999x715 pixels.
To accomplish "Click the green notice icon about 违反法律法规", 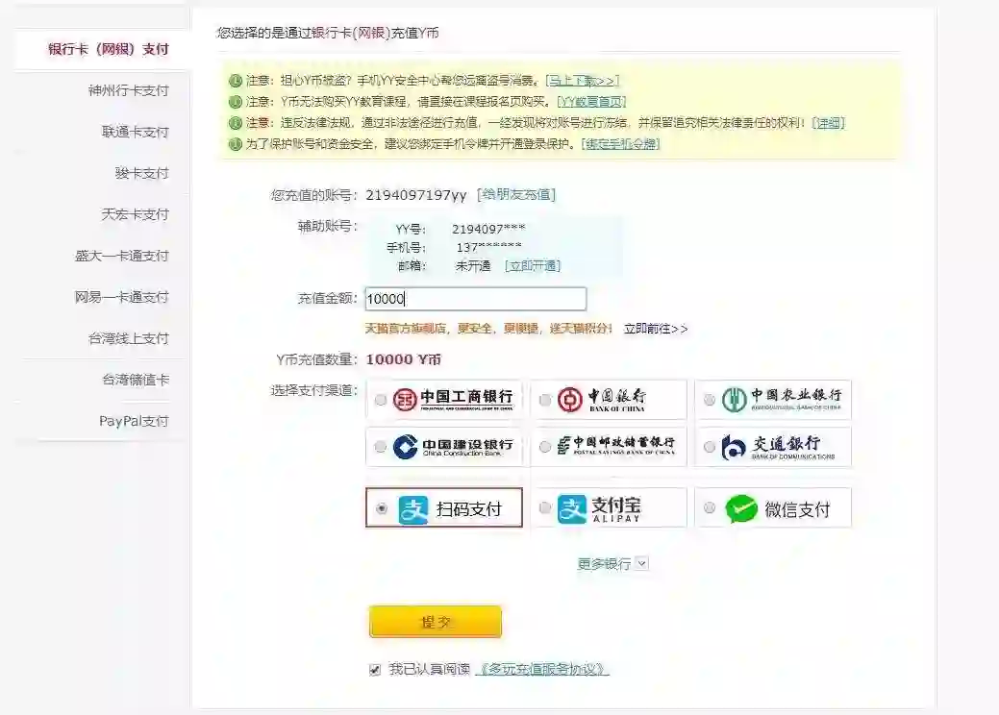I will [236, 123].
